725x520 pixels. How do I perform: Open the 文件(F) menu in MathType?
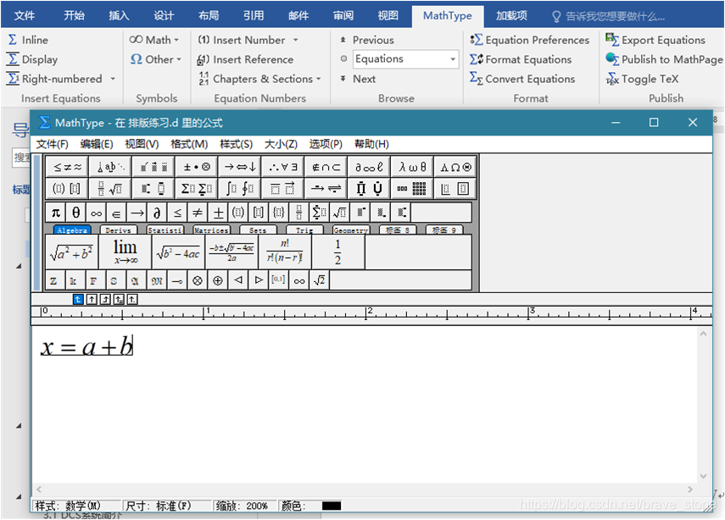pos(53,144)
